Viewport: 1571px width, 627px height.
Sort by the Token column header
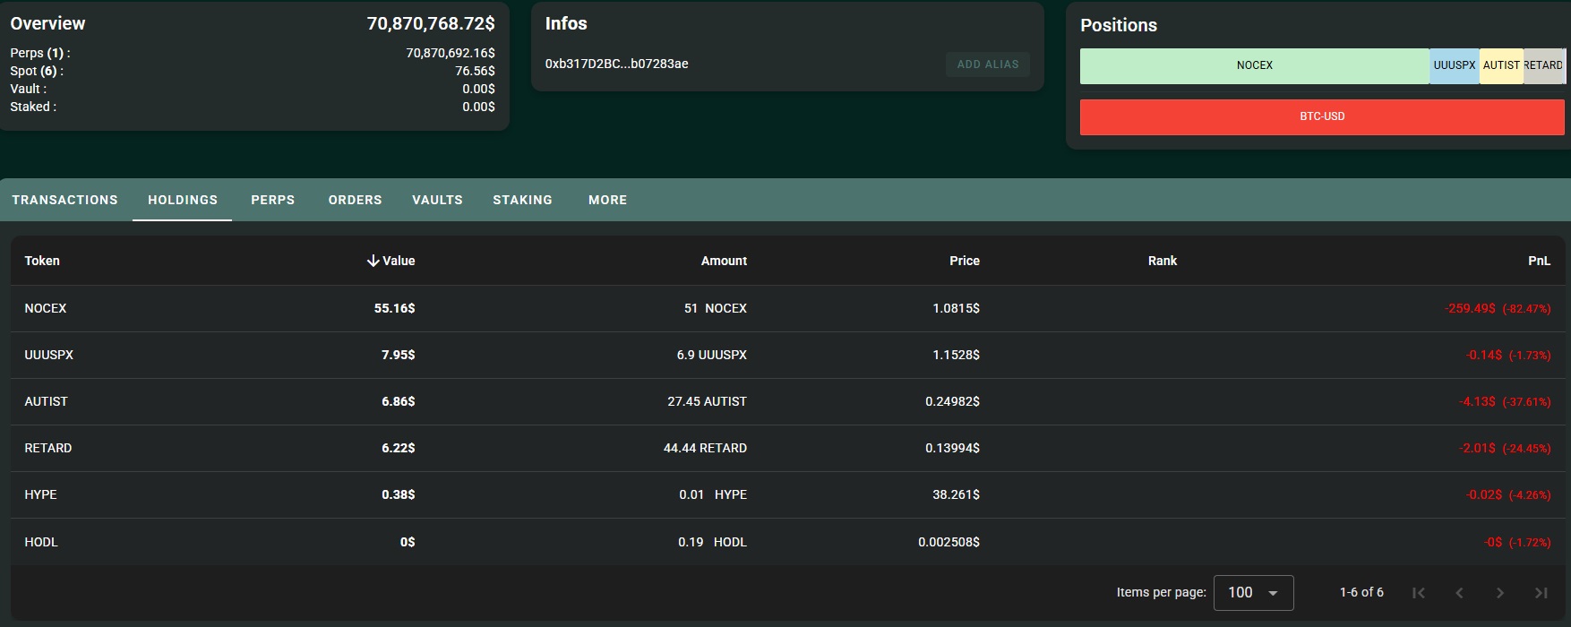tap(42, 261)
